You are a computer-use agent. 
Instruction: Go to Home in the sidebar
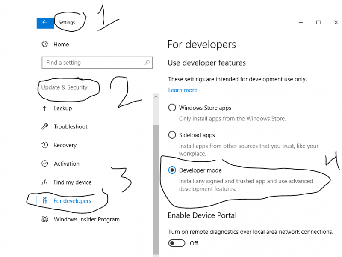coord(61,45)
